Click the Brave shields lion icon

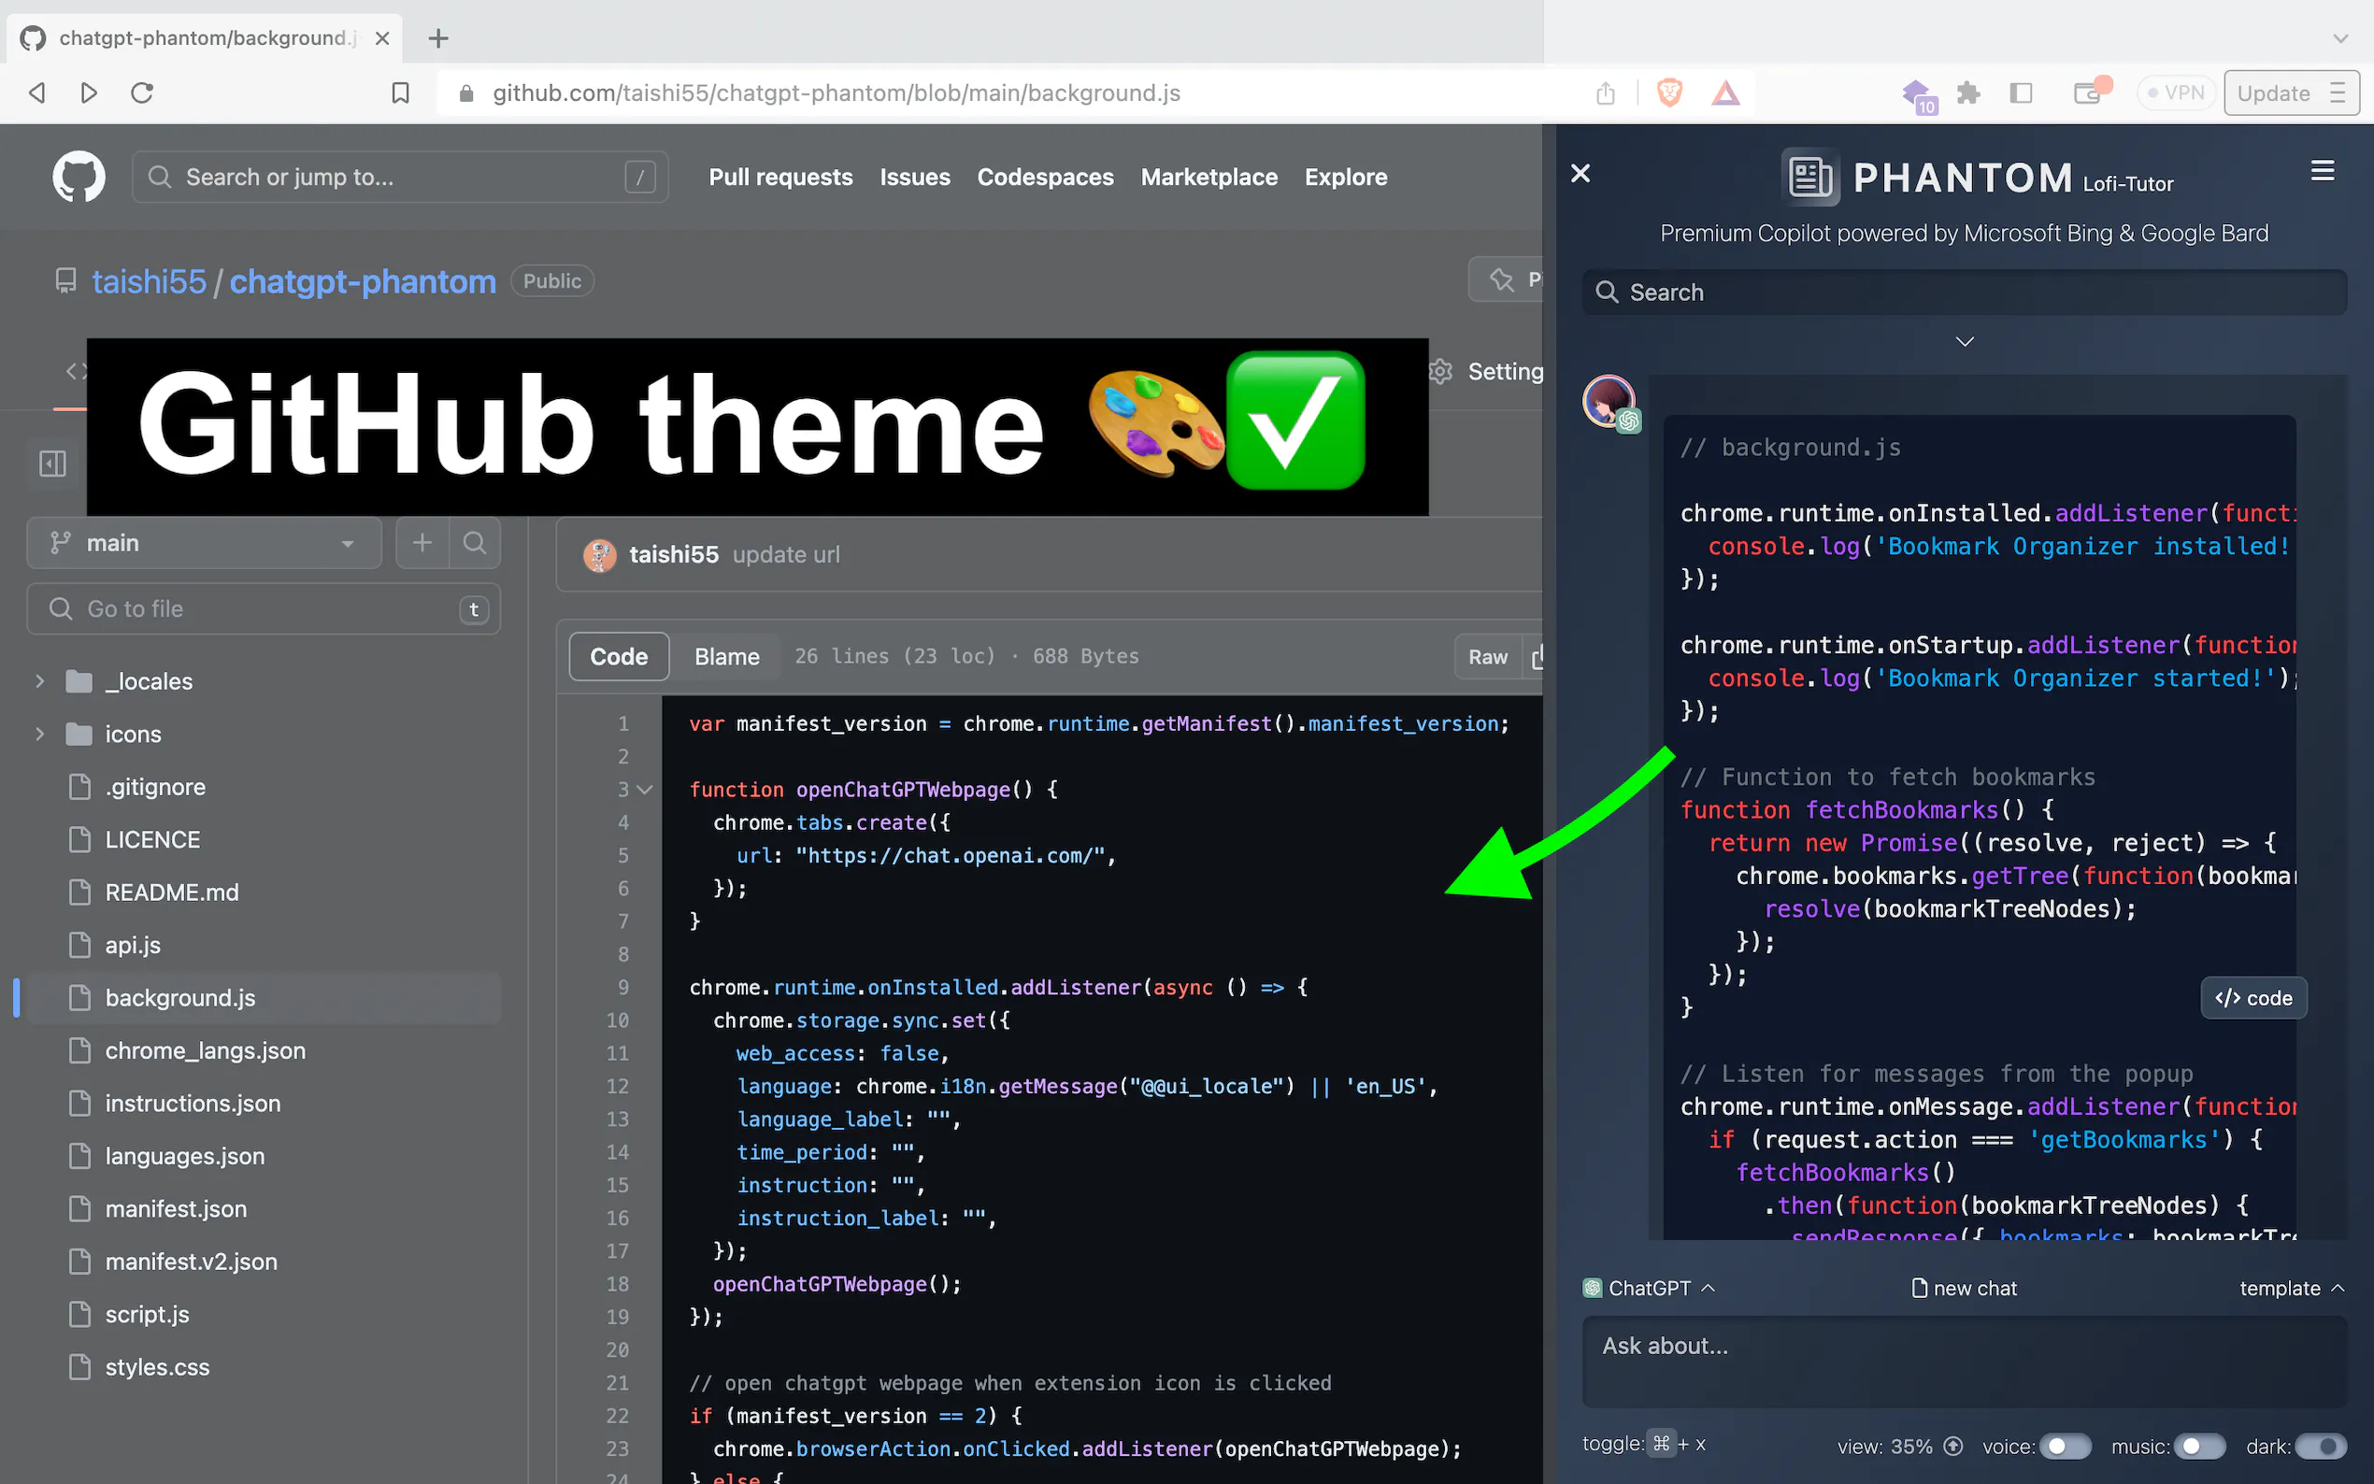click(x=1669, y=93)
